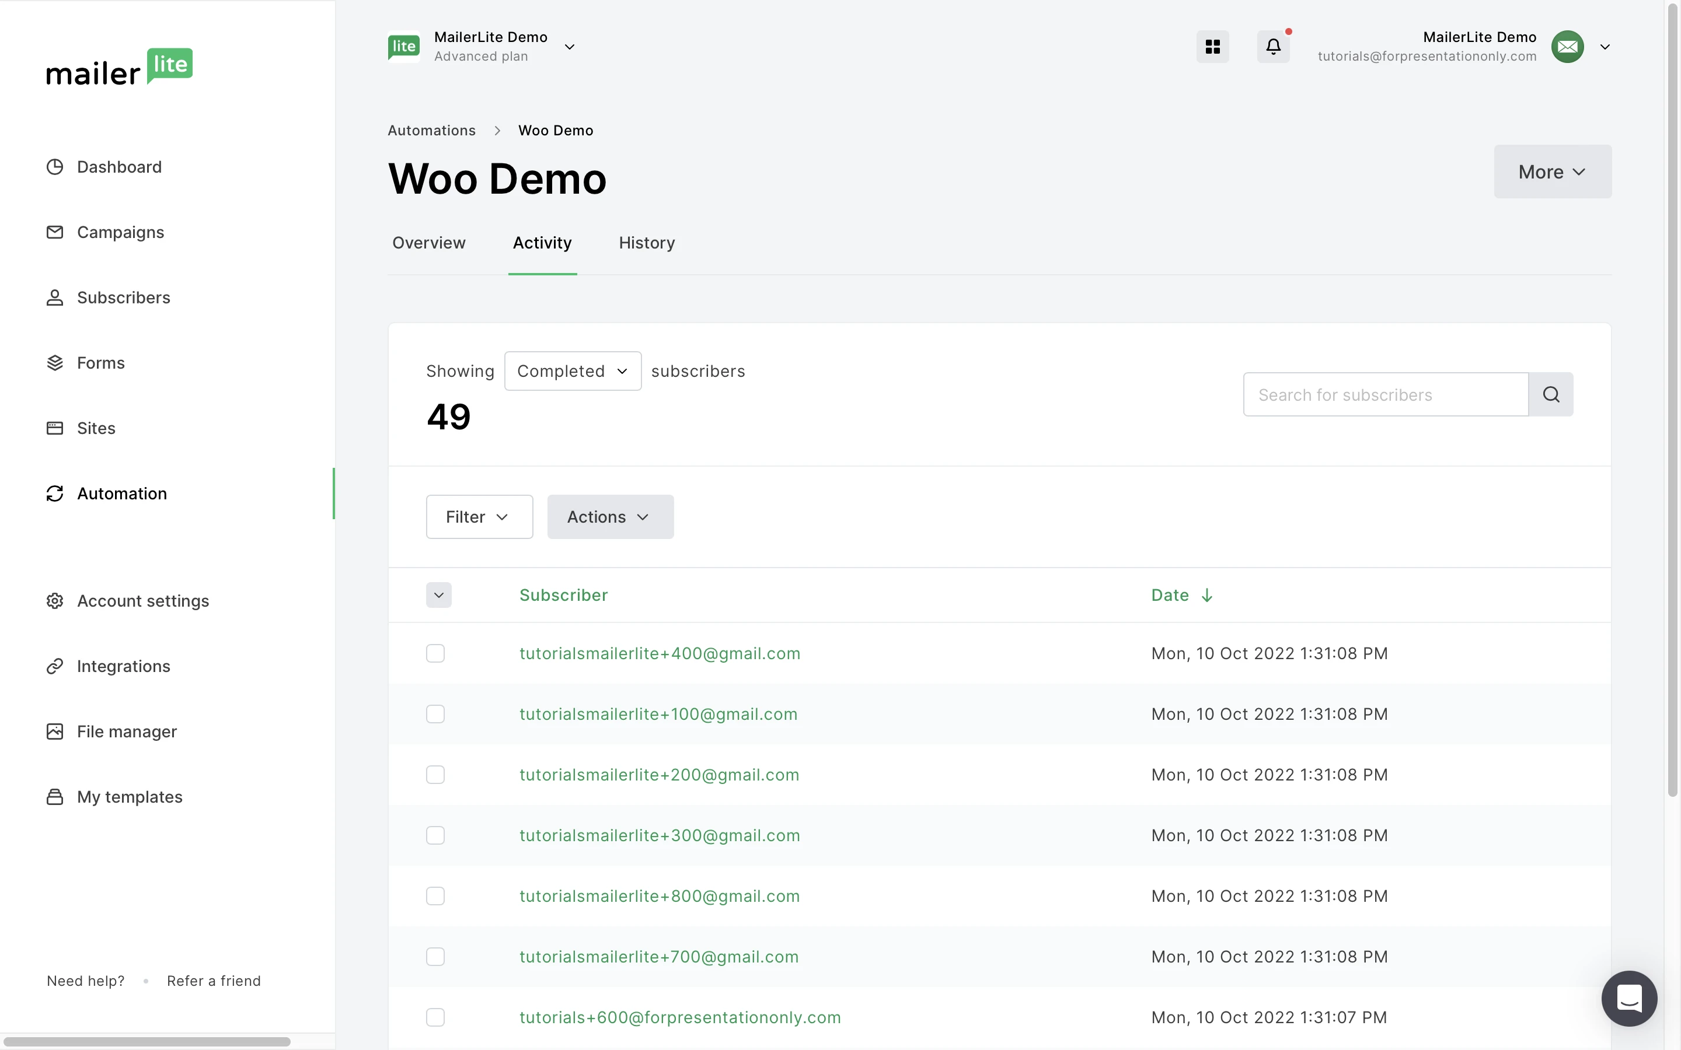This screenshot has width=1681, height=1050.
Task: Open tutorialsmailerlite+800@gmail.com subscriber link
Action: [659, 896]
